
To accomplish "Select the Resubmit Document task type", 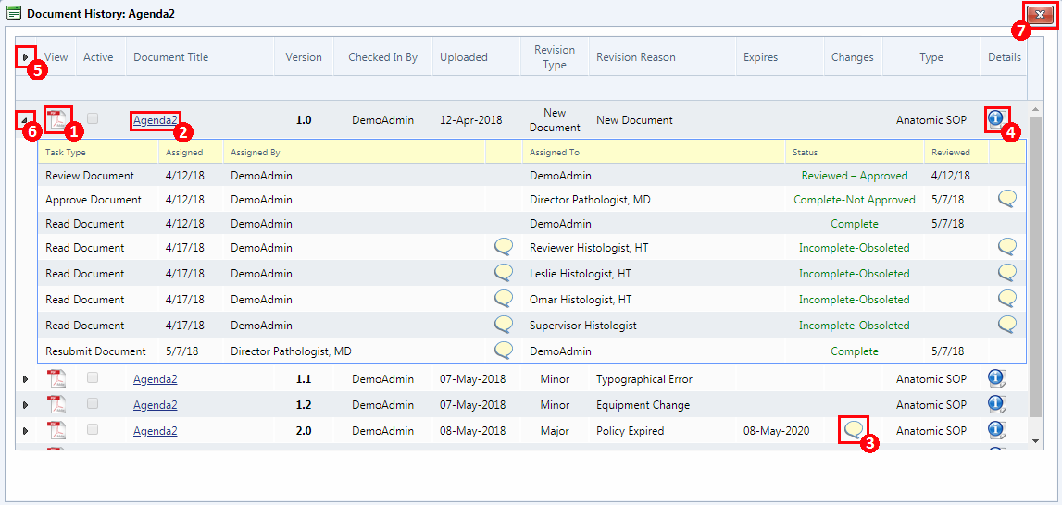I will 95,351.
